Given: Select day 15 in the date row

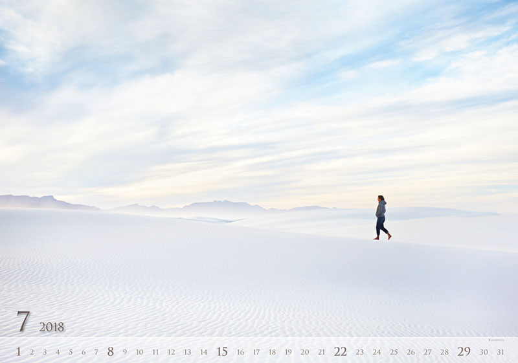Looking at the screenshot, I should (222, 351).
